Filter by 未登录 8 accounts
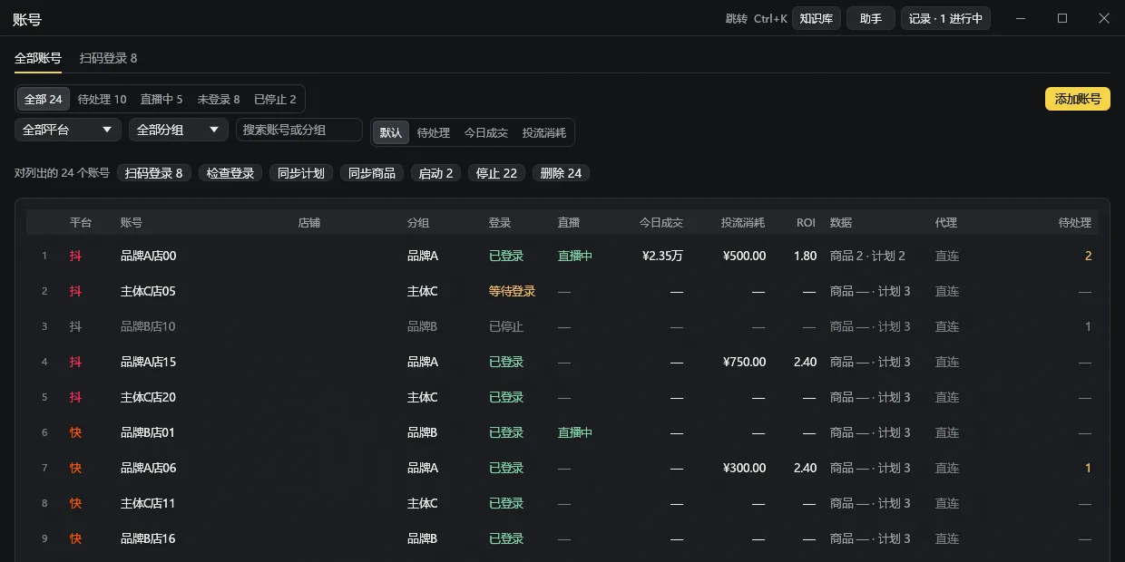 [x=219, y=99]
